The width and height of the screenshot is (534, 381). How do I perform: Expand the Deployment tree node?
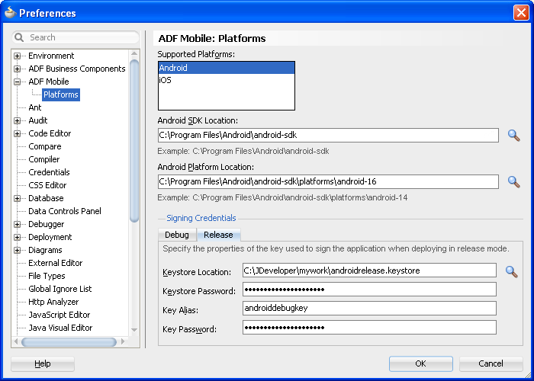(x=17, y=237)
